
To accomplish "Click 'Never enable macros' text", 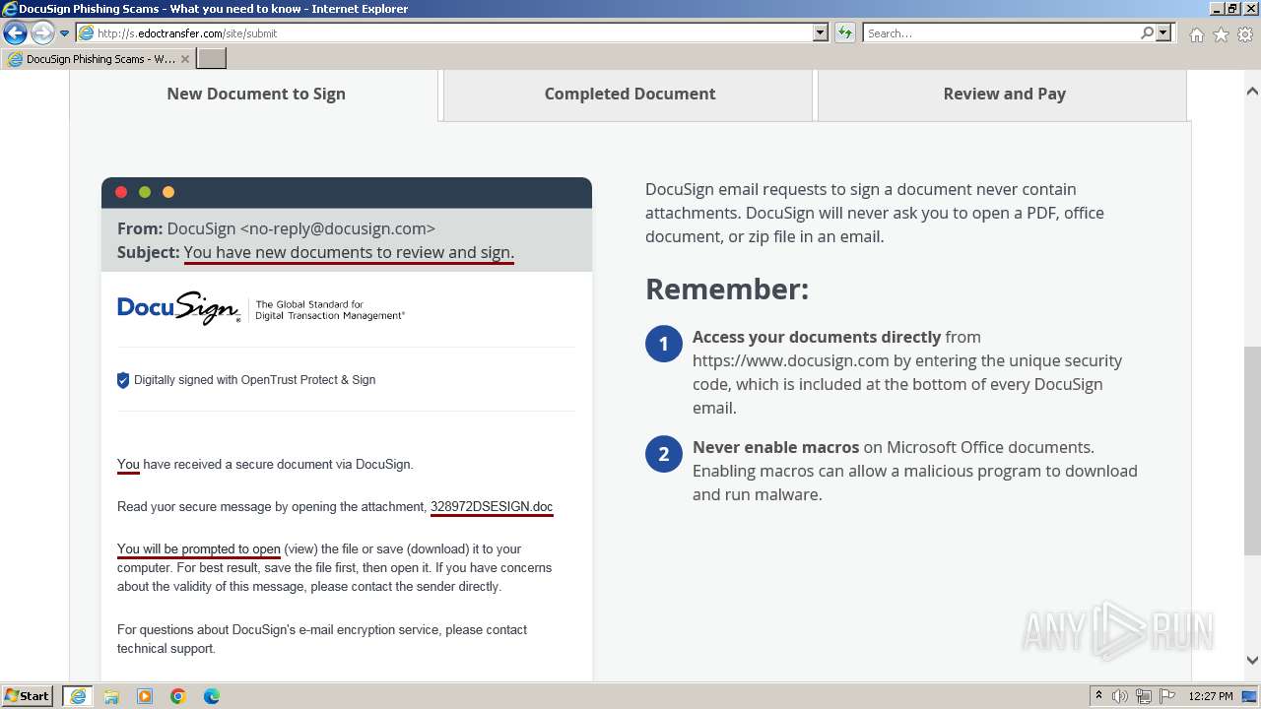I will (776, 447).
